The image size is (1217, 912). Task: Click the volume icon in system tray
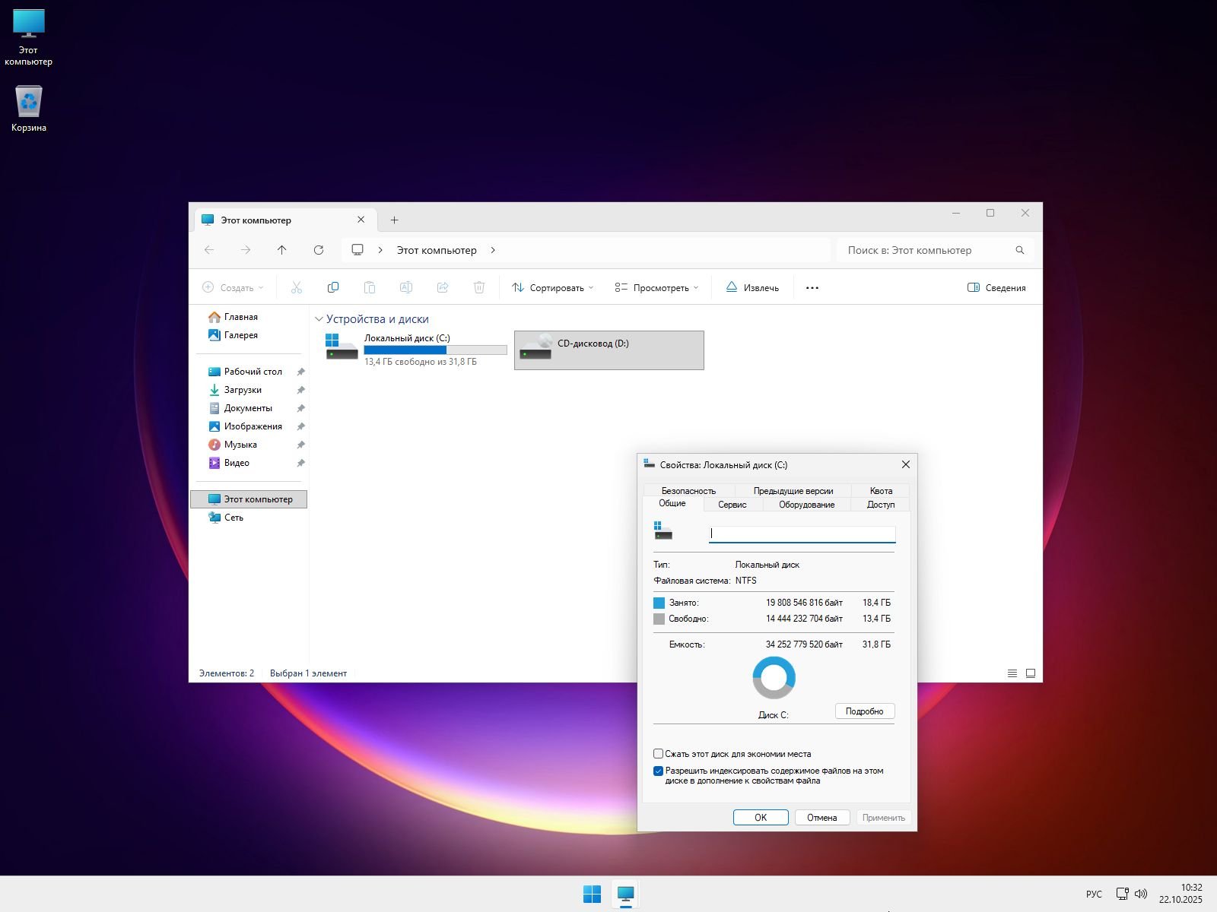(x=1141, y=894)
